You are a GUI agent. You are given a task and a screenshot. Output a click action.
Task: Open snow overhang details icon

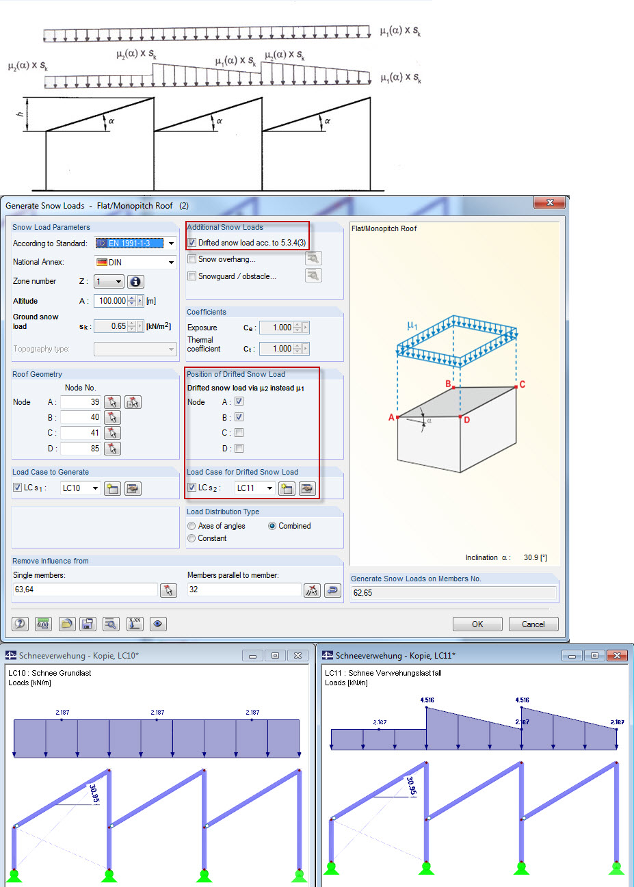[313, 259]
